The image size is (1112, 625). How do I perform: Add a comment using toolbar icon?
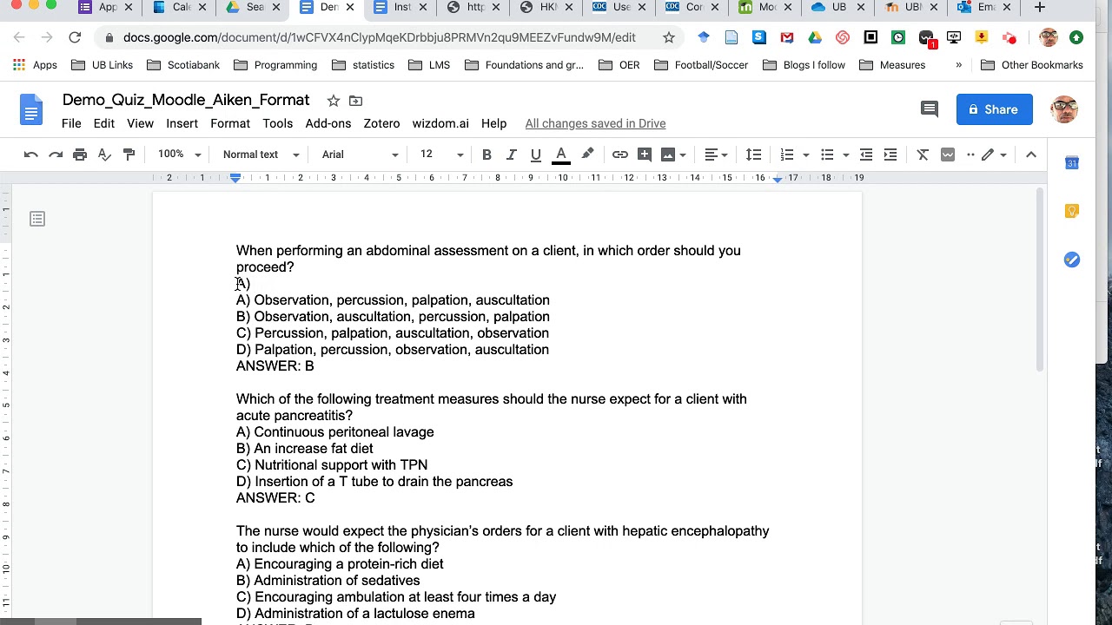click(x=644, y=155)
